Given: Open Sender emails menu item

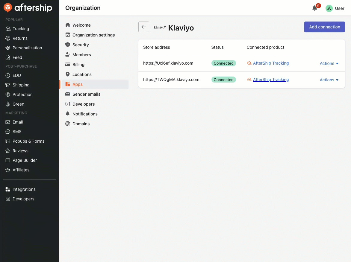Looking at the screenshot, I should click(x=95, y=94).
